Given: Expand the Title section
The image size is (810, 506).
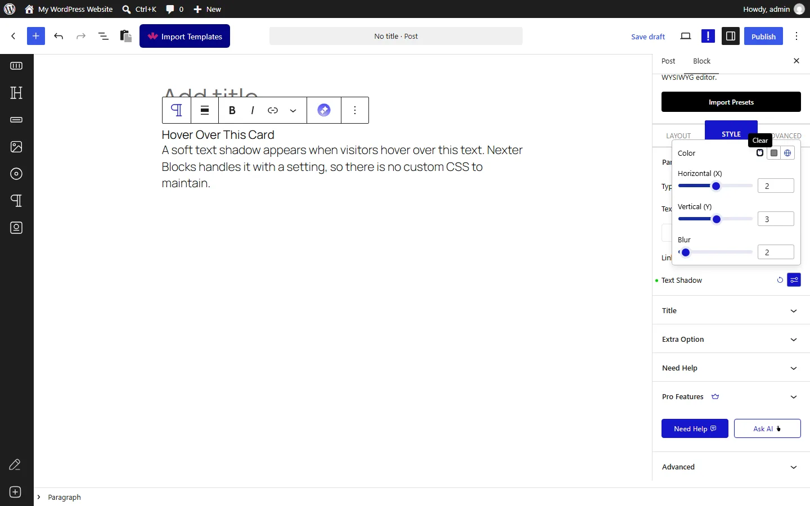Looking at the screenshot, I should click(x=731, y=310).
